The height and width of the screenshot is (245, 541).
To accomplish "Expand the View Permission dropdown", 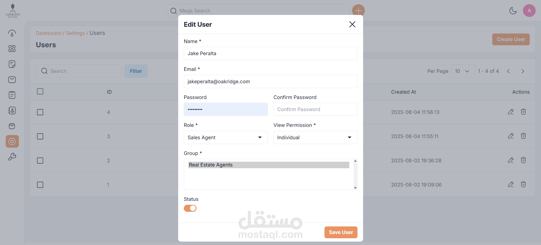I will click(x=315, y=137).
